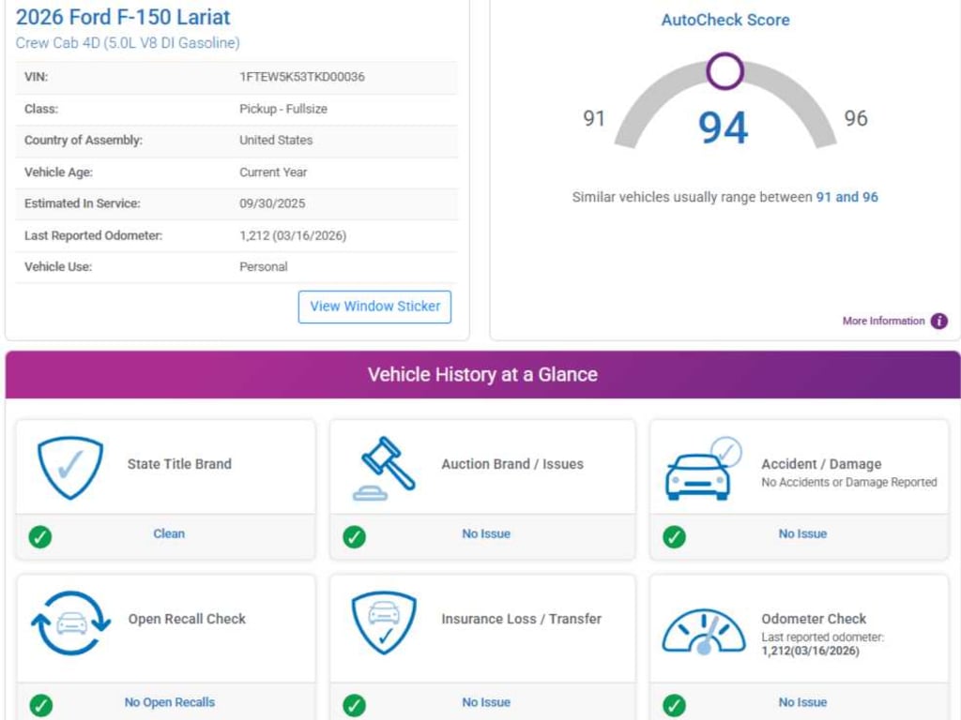Click the Odometer Check gauge icon

703,630
